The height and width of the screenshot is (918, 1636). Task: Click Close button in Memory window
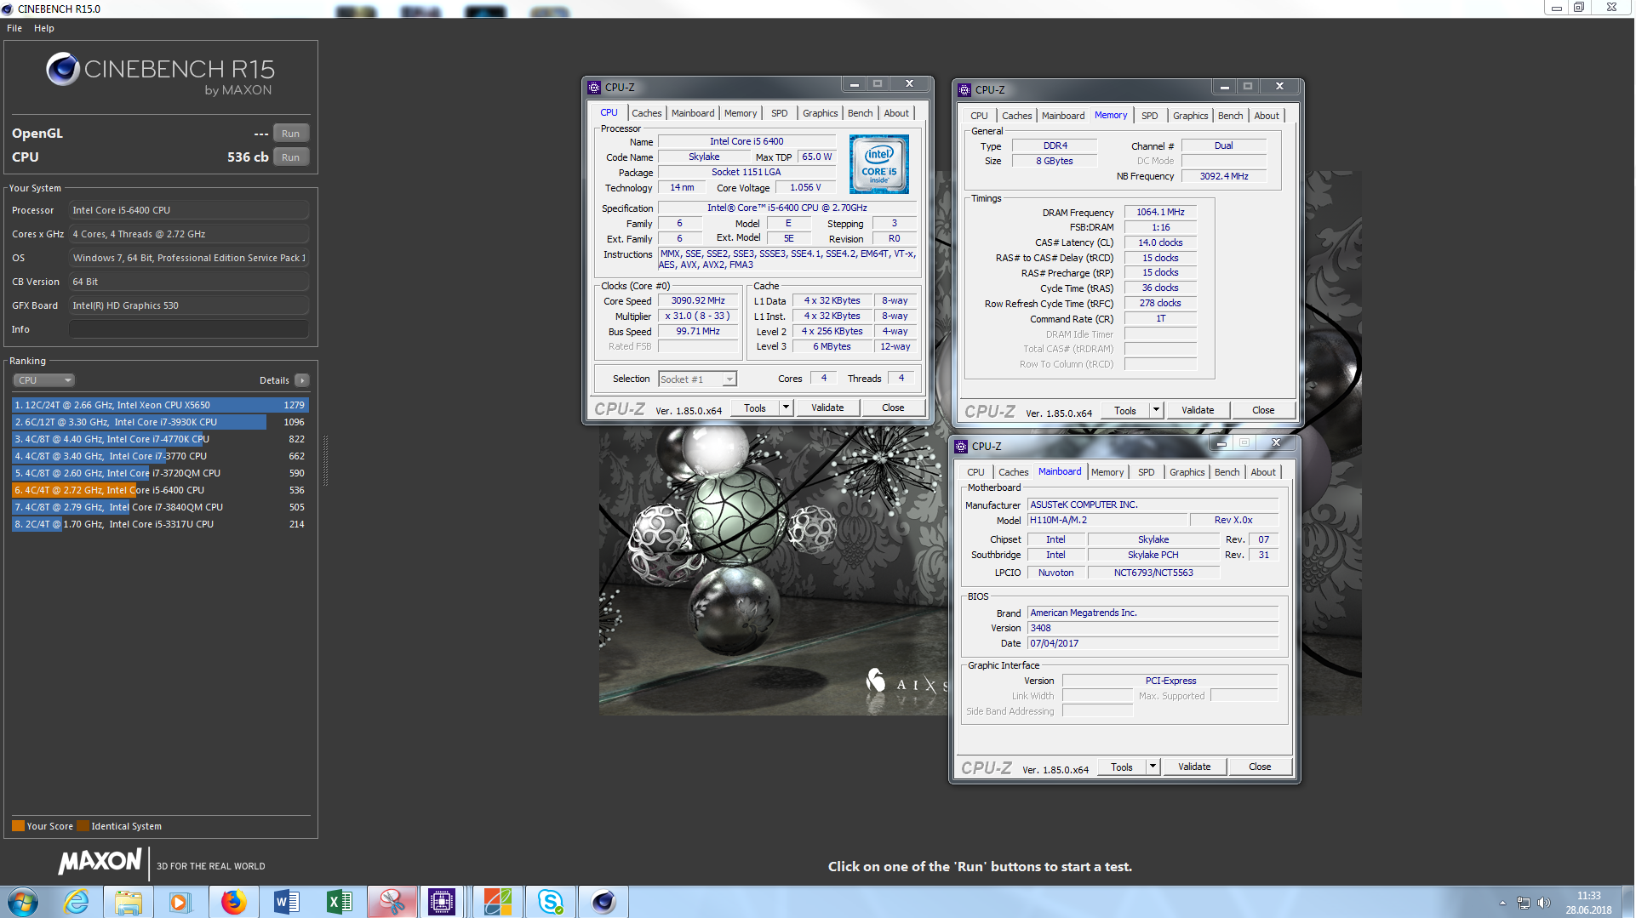(1263, 411)
